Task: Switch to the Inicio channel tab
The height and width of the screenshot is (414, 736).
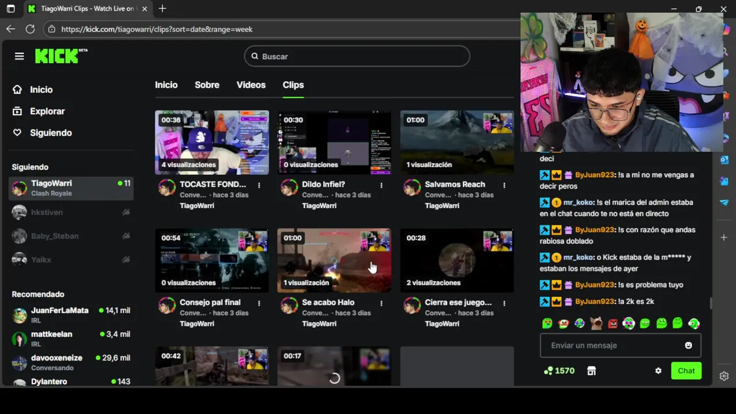Action: [166, 85]
